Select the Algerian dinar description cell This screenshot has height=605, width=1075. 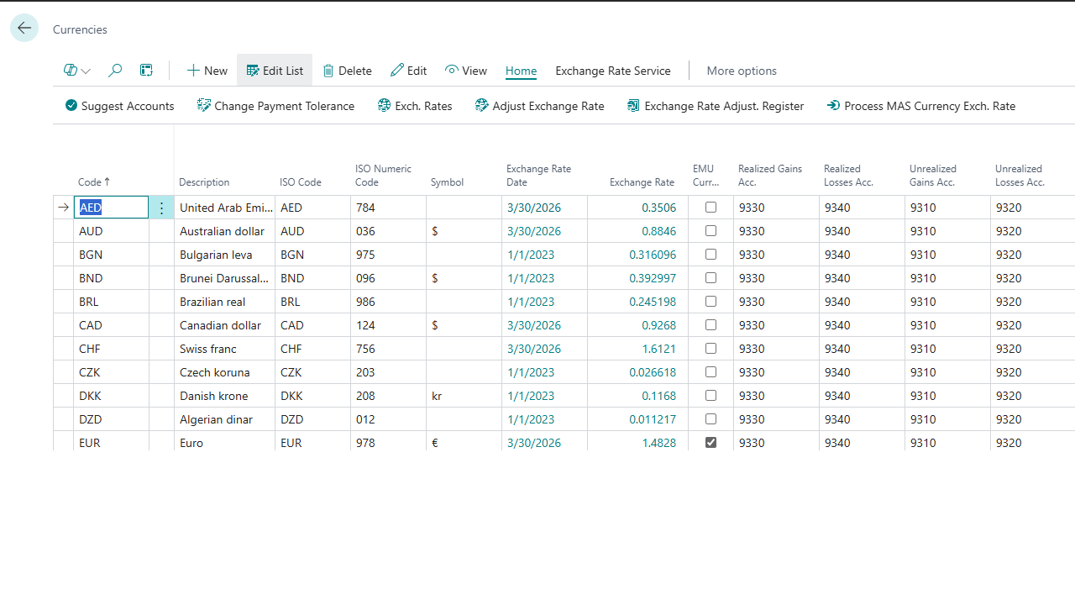pyautogui.click(x=224, y=419)
